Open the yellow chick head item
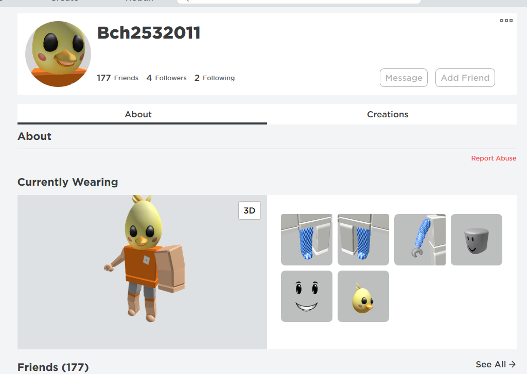 363,296
